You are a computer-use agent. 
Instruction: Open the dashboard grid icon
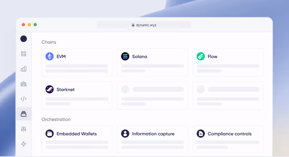23,54
